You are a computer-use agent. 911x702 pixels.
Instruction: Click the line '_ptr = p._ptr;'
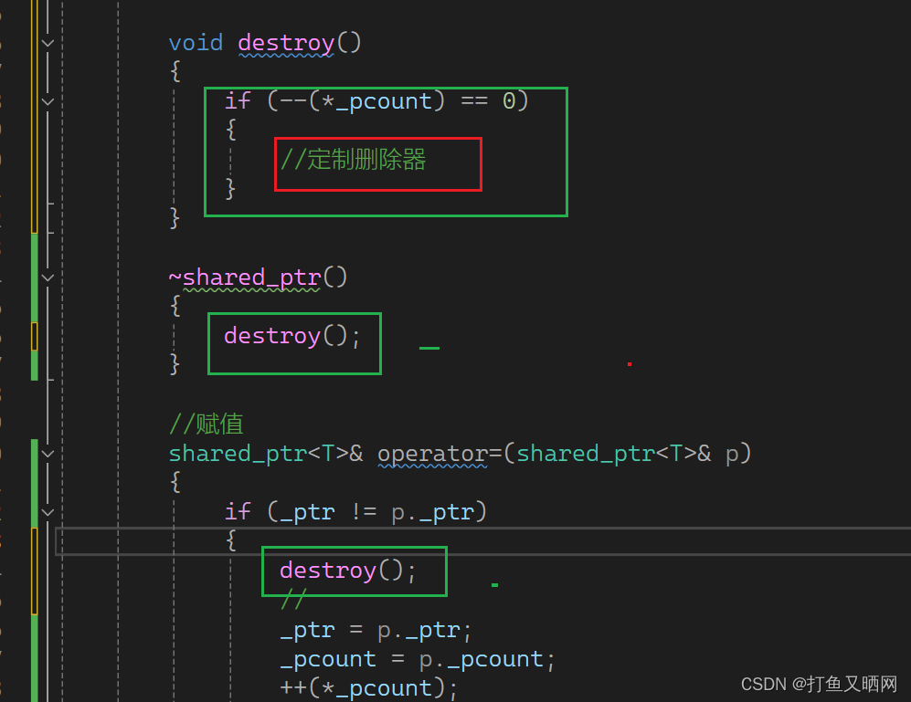click(x=376, y=630)
